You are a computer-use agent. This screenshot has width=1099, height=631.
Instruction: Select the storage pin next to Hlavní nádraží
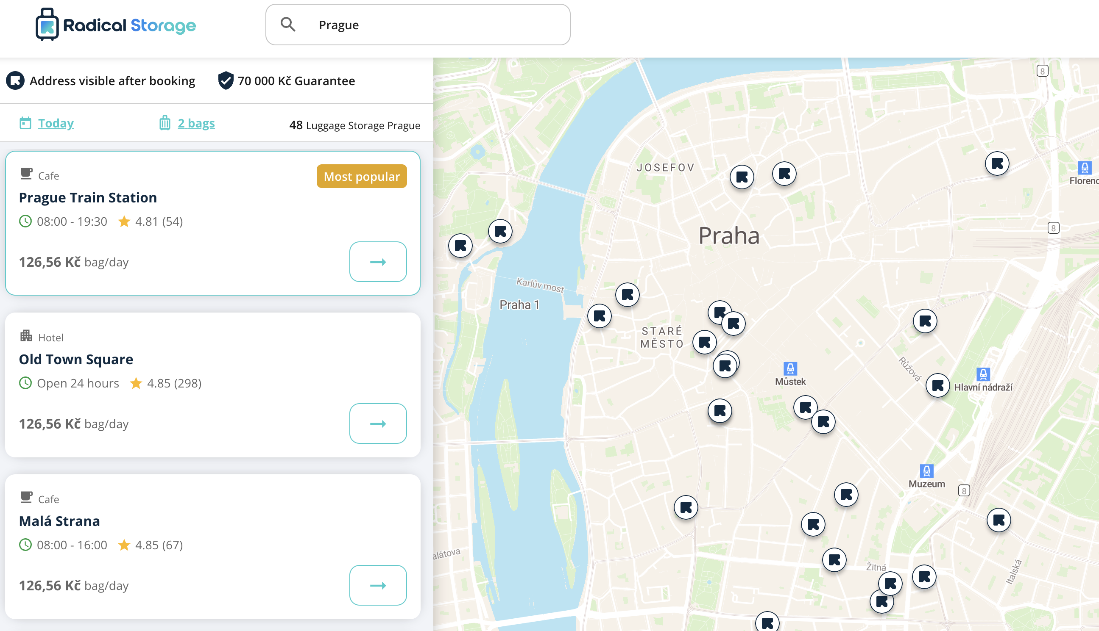coord(937,385)
